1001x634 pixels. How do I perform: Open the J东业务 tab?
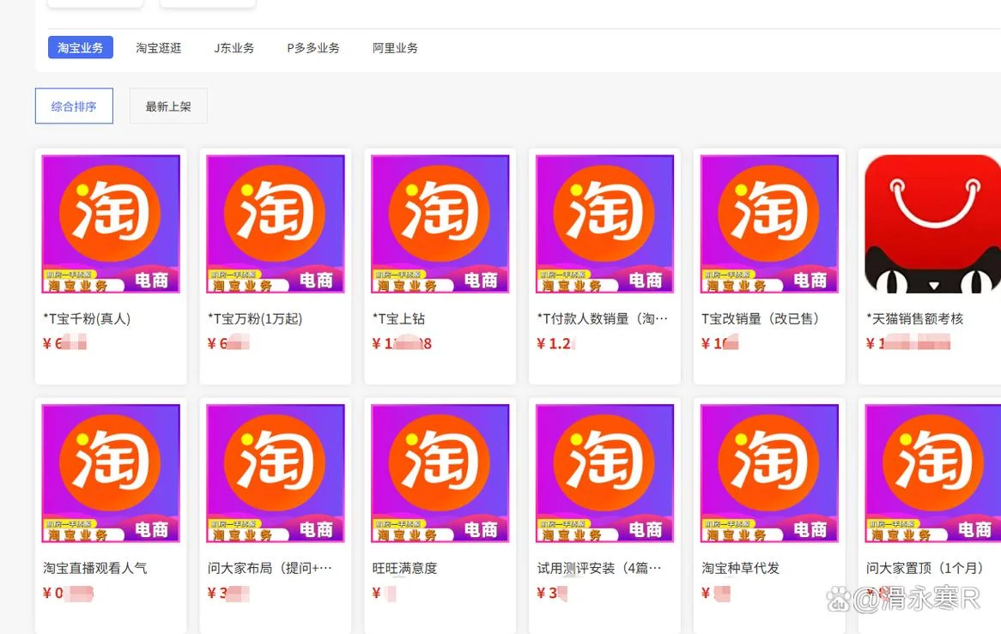(234, 48)
